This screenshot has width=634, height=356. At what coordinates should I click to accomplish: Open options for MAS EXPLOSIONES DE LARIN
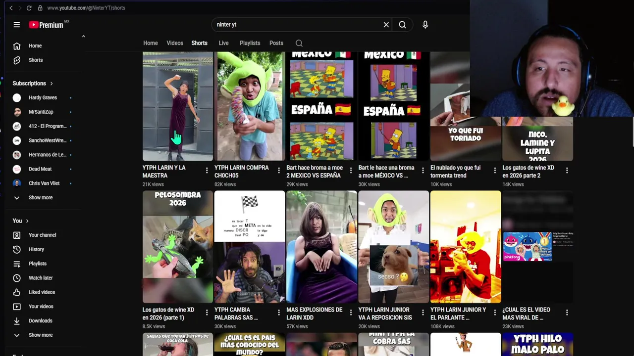(x=351, y=312)
